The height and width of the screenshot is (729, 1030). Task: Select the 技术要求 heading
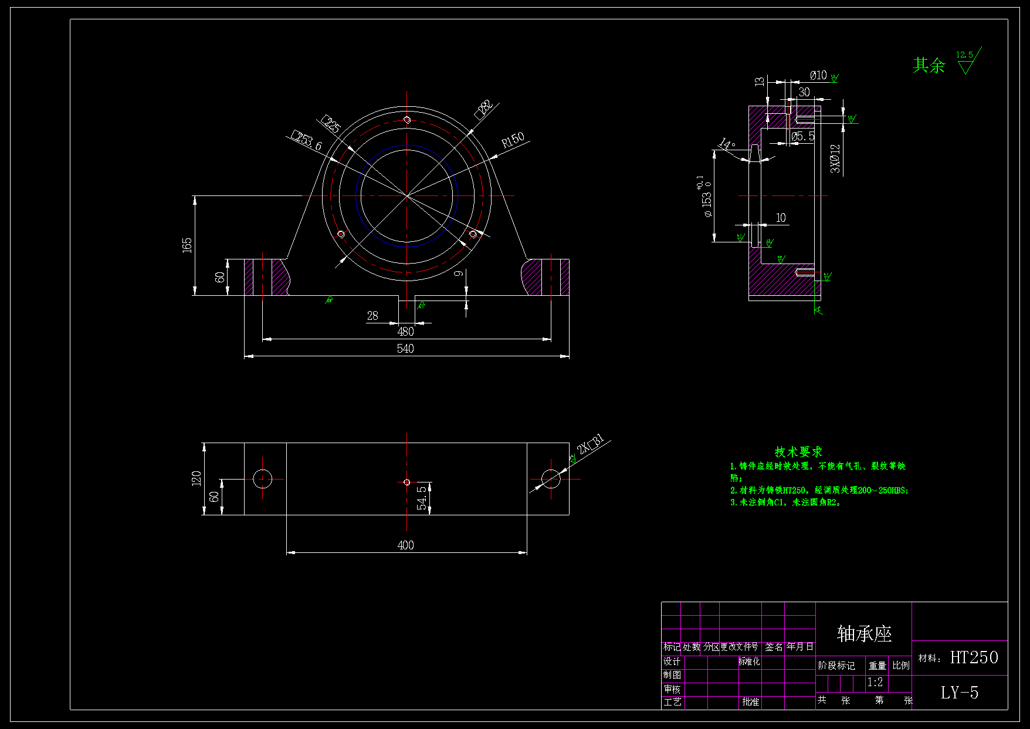(x=798, y=452)
